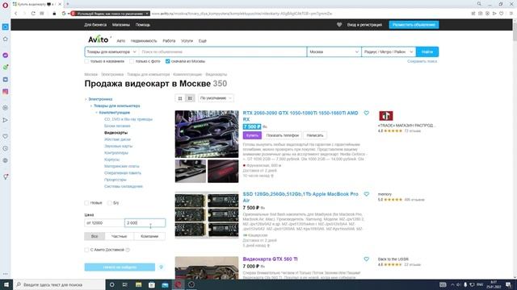Open the Opera easy setup icon
This screenshot has height=290, width=517.
pos(511,14)
